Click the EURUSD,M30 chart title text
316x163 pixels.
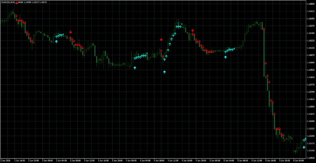pyautogui.click(x=8, y=2)
